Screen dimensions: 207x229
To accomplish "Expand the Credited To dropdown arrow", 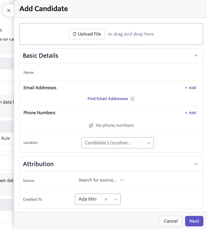I will point(116,199).
